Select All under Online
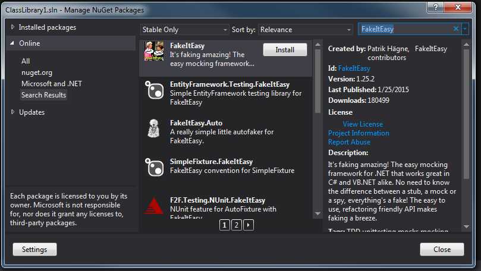The width and height of the screenshot is (481, 271). 26,61
